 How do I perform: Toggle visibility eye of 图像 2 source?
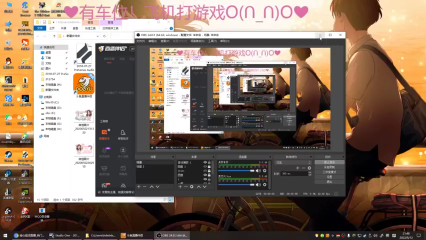pos(205,166)
